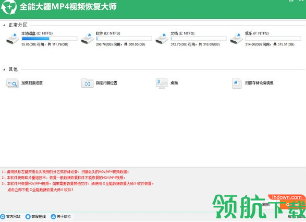306x222 pixels.
Task: Click instruction line 1 about double-clicking partitions
Action: tap(65, 172)
